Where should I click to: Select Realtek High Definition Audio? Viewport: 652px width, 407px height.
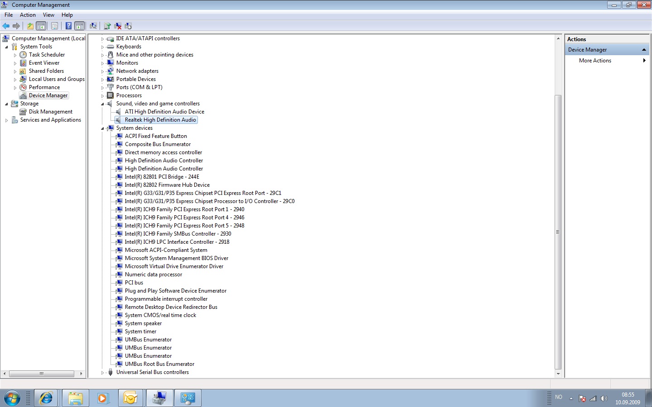pyautogui.click(x=160, y=120)
